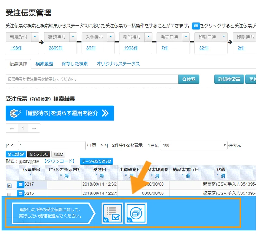Check the checkbox for slip 3216

pos(9,194)
